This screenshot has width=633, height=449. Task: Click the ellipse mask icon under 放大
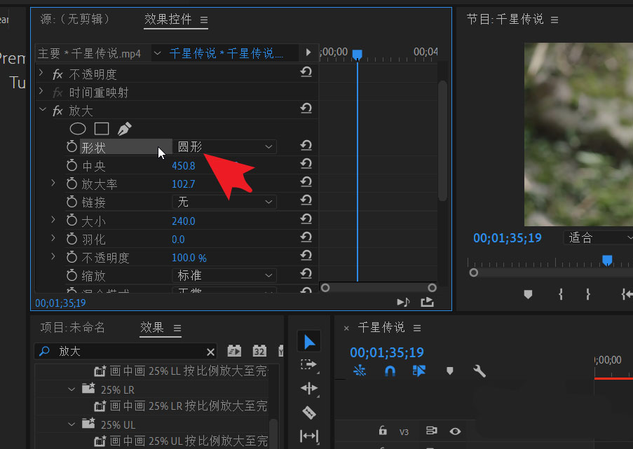point(77,128)
